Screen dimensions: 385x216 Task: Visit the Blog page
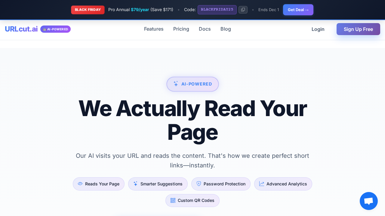(226, 29)
